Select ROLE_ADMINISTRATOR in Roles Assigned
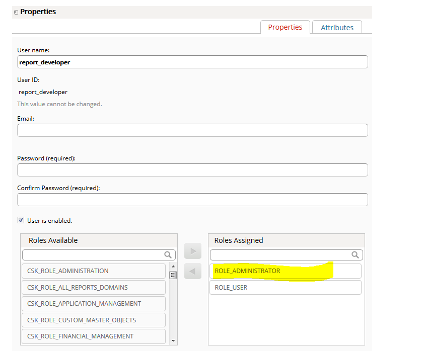This screenshot has height=351, width=426. point(285,271)
